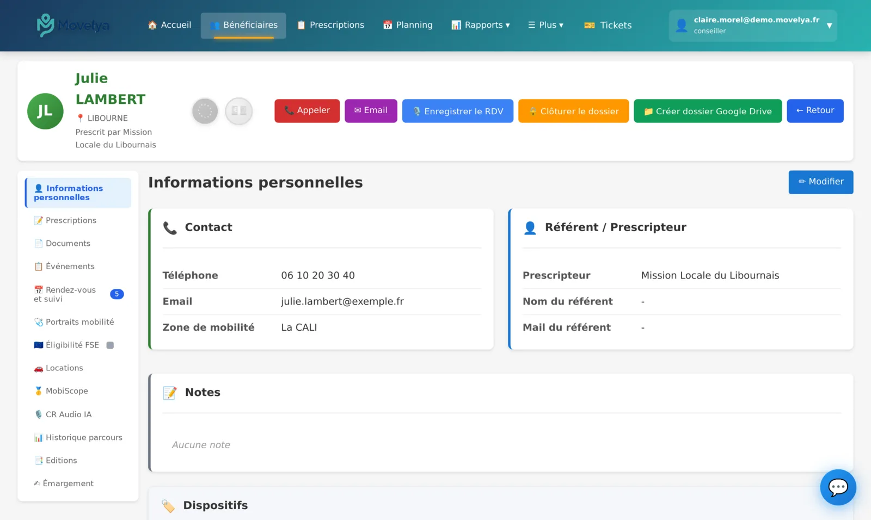Click the Email button

tap(371, 110)
